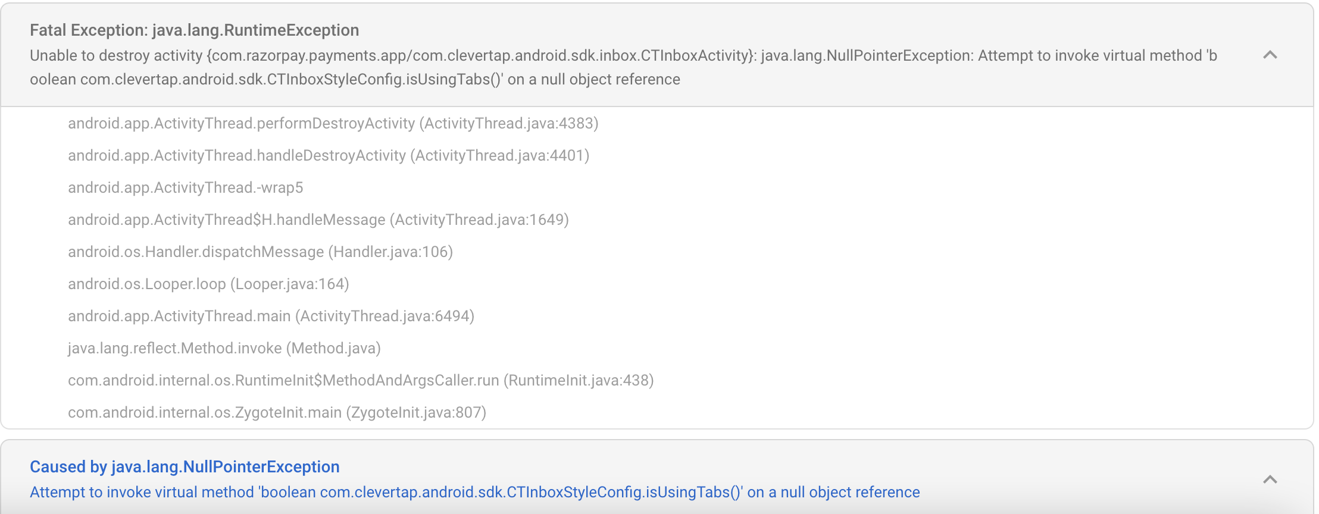Select the ActivityThread.performDestroyActivity stack frame
Viewport: 1319px width, 514px height.
pos(332,124)
